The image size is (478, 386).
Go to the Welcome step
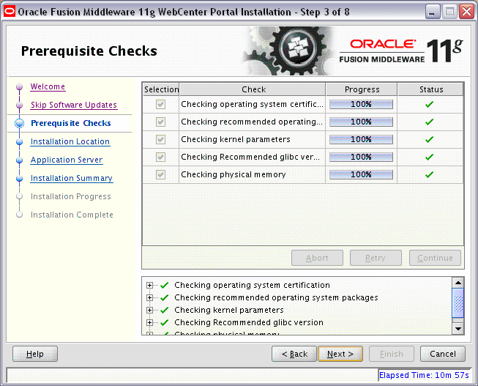pyautogui.click(x=48, y=86)
